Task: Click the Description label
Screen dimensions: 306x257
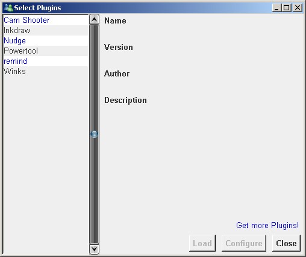Action: 125,100
